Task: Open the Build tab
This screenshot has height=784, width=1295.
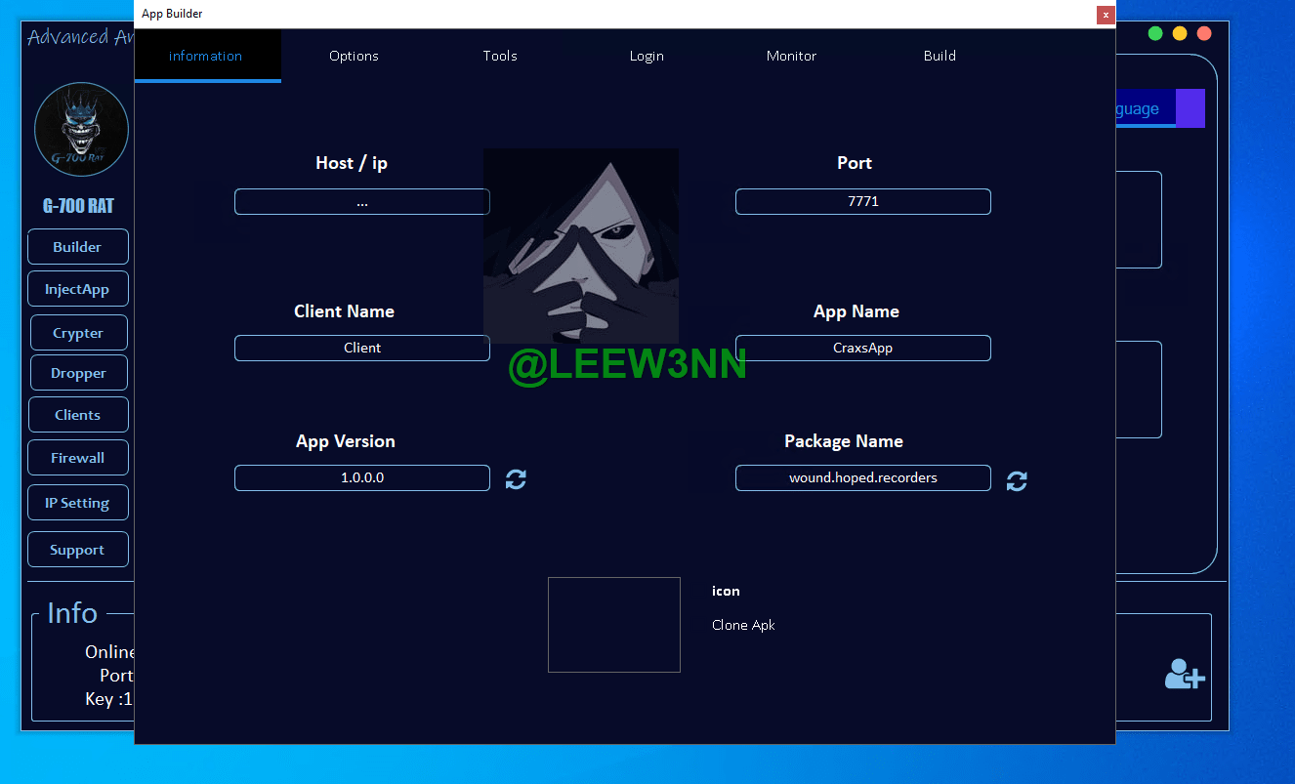Action: (940, 56)
